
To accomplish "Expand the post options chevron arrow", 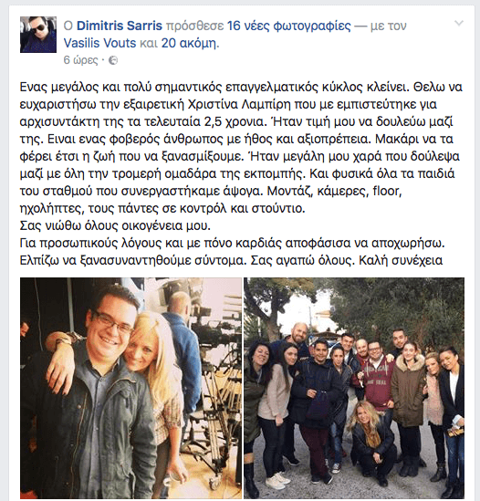I will click(x=459, y=23).
